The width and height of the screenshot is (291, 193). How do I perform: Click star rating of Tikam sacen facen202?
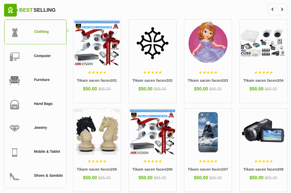(x=153, y=73)
